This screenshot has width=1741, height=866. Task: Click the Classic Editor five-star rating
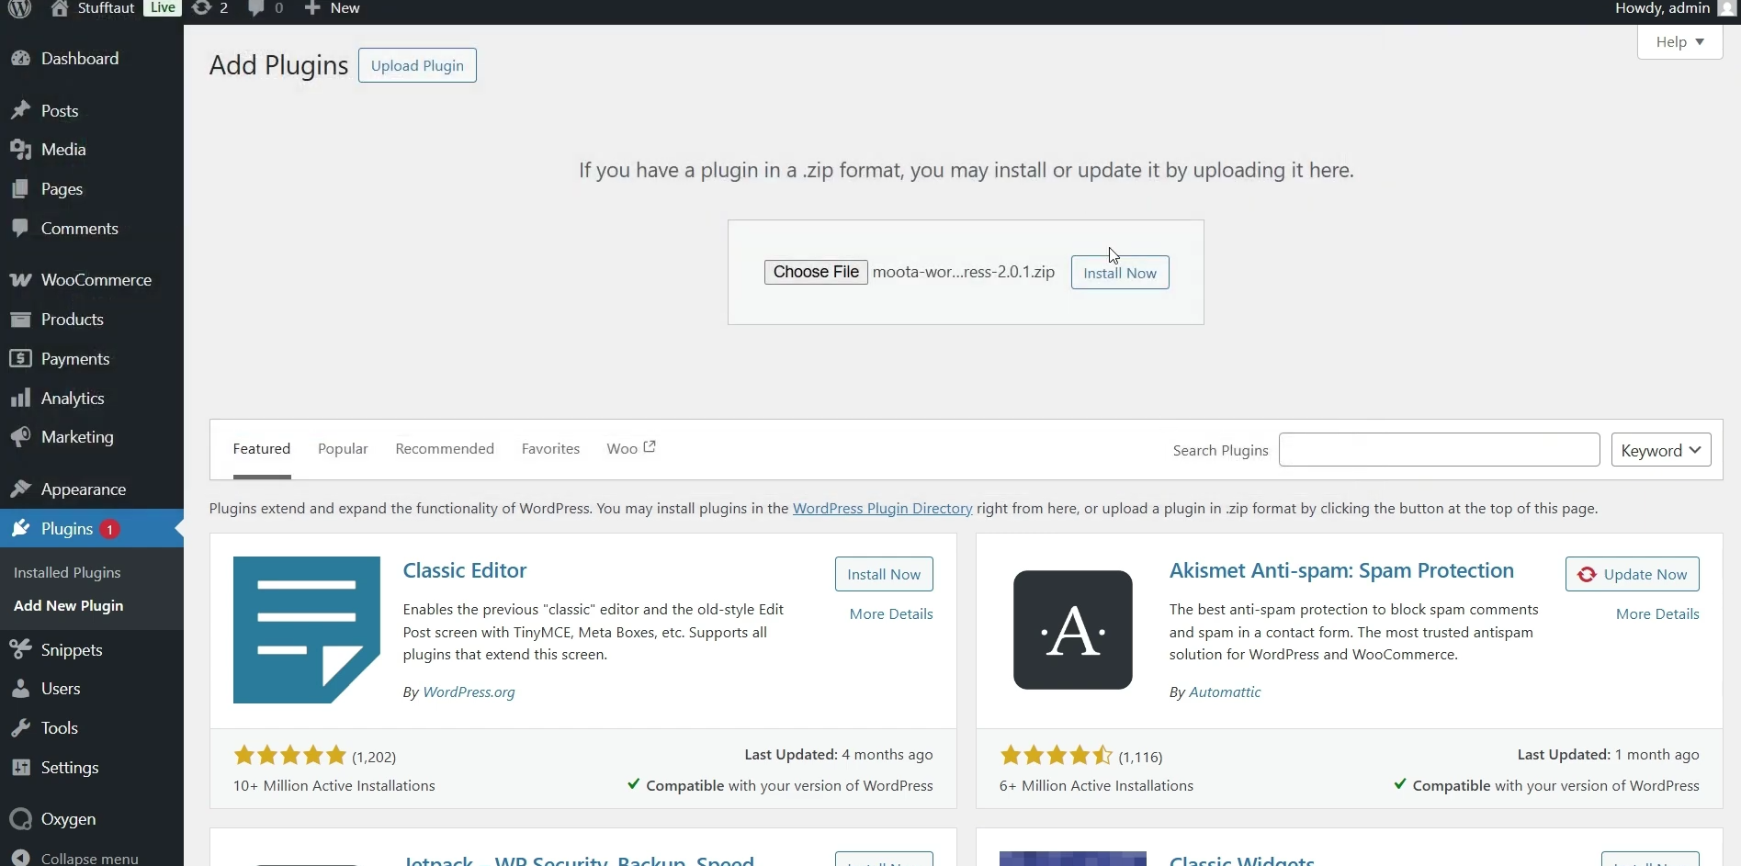(x=289, y=756)
